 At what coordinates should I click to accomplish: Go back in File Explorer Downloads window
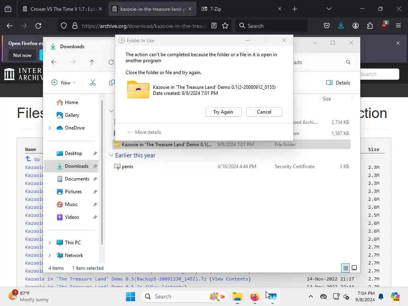point(54,62)
